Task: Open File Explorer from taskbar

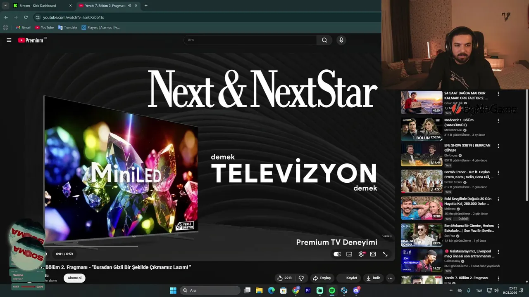Action: (x=259, y=290)
